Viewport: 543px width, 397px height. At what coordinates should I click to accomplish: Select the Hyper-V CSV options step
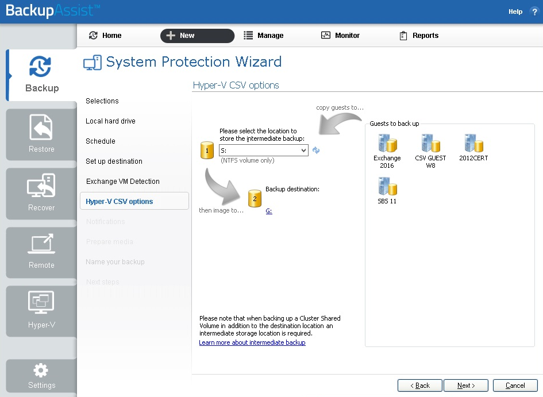pyautogui.click(x=134, y=201)
